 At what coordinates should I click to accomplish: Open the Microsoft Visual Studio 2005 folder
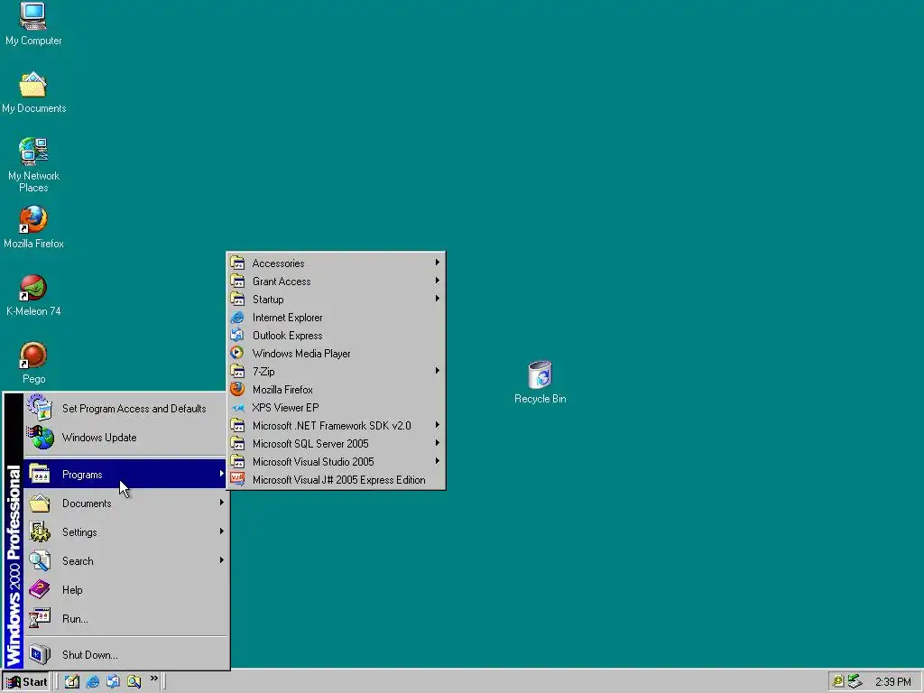point(336,462)
